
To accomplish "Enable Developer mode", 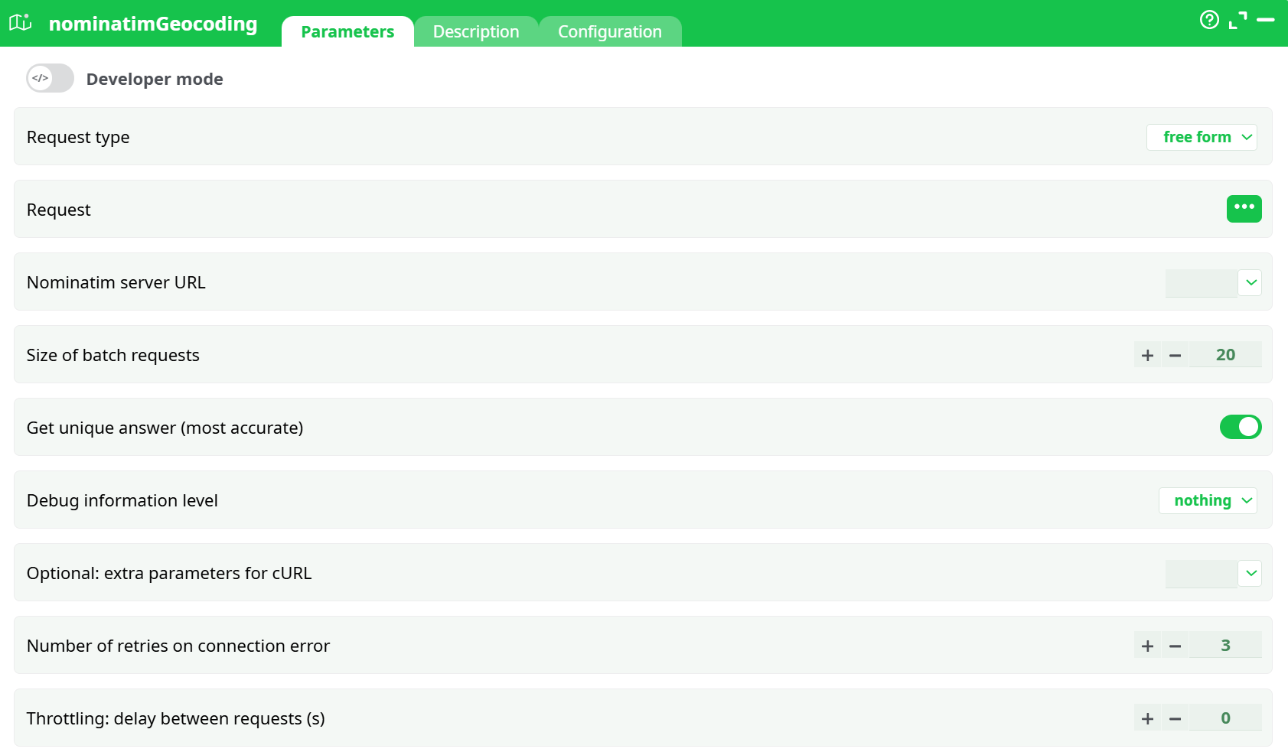I will pyautogui.click(x=50, y=78).
